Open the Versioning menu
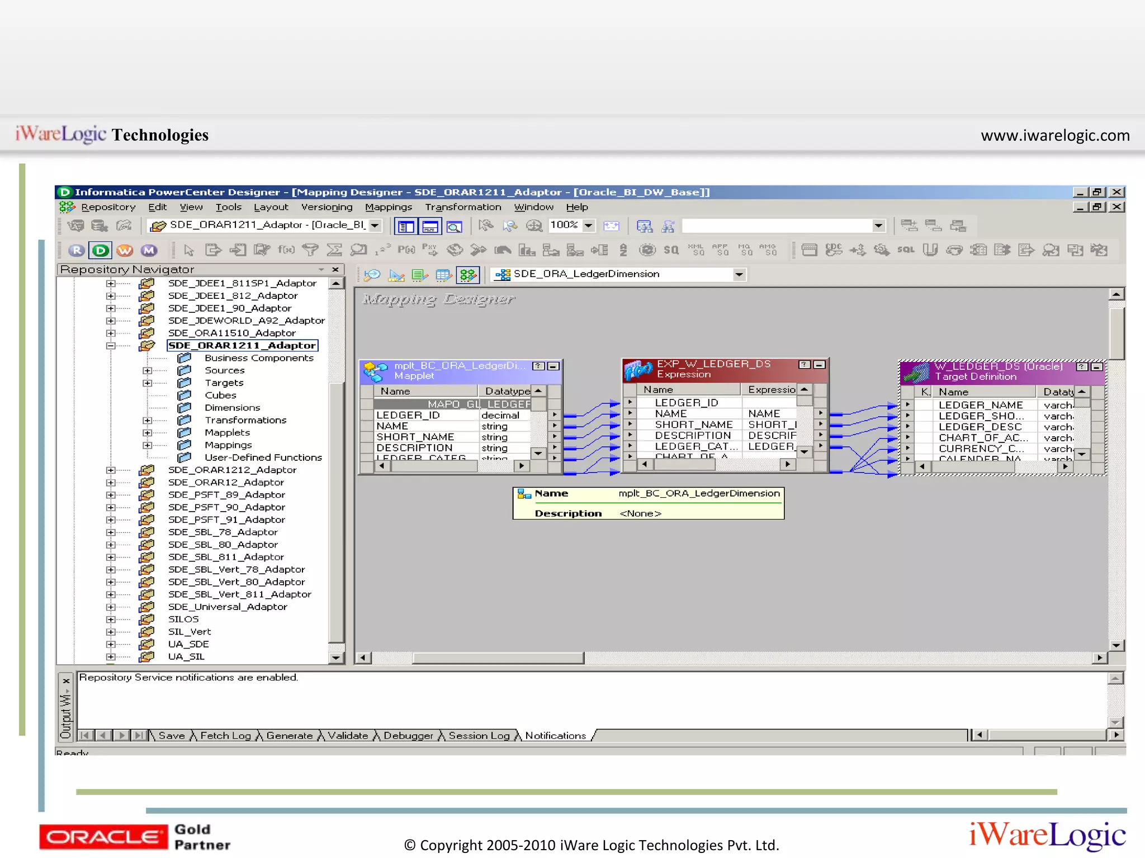 pyautogui.click(x=327, y=207)
